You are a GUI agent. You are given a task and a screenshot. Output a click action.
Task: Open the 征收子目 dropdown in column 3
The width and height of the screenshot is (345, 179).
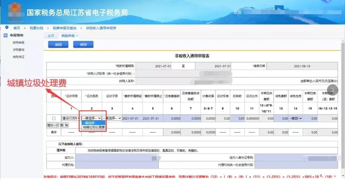(112, 118)
